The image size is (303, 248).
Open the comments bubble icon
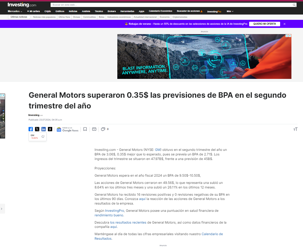pos(103,129)
